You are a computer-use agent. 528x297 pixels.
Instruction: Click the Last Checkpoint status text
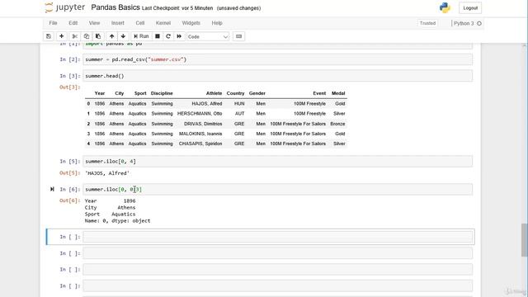tap(177, 8)
